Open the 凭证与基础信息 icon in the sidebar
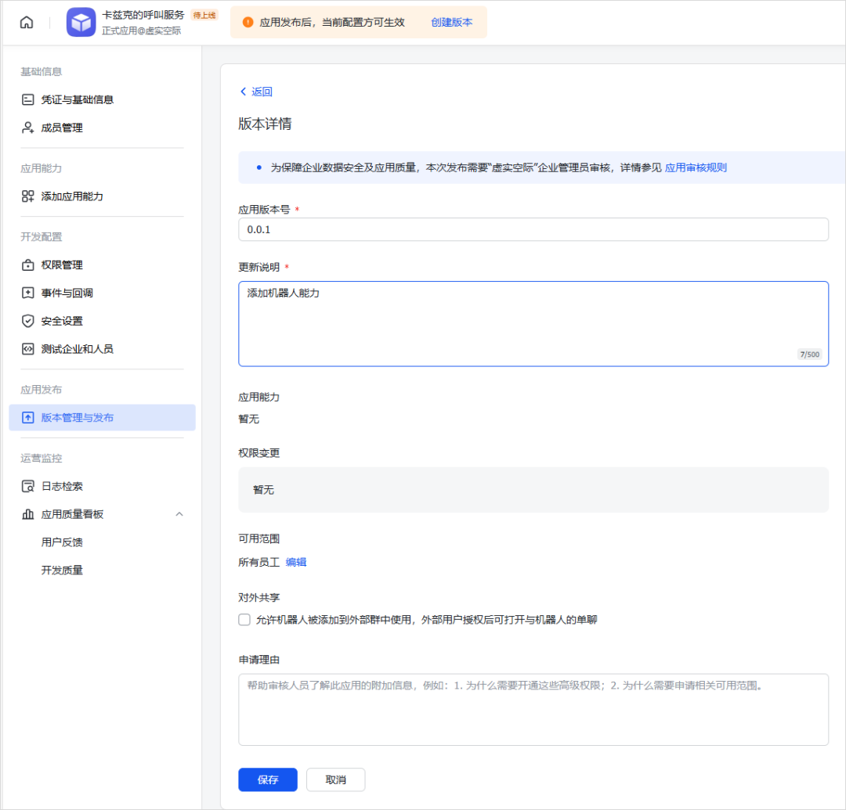The height and width of the screenshot is (810, 846). coord(27,99)
